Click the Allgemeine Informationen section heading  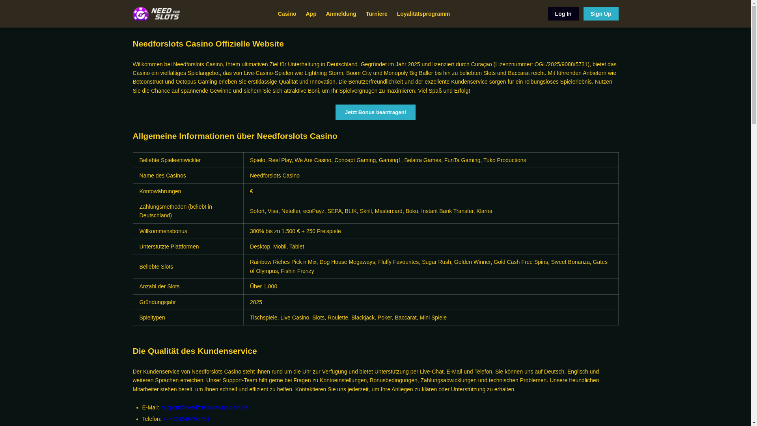(235, 136)
